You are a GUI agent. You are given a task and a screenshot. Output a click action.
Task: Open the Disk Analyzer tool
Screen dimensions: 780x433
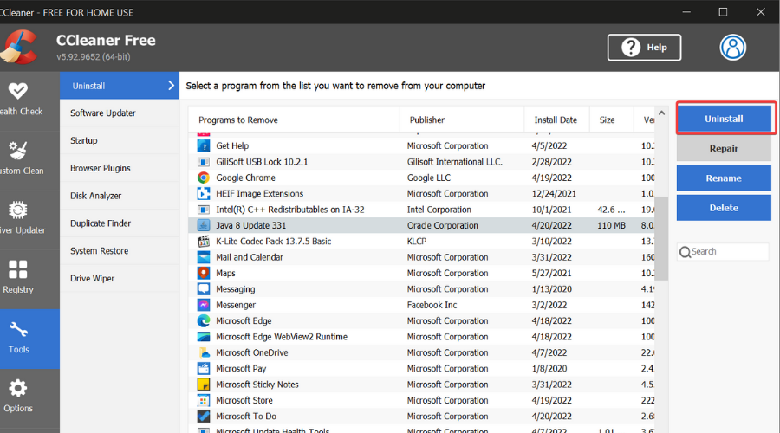point(120,196)
